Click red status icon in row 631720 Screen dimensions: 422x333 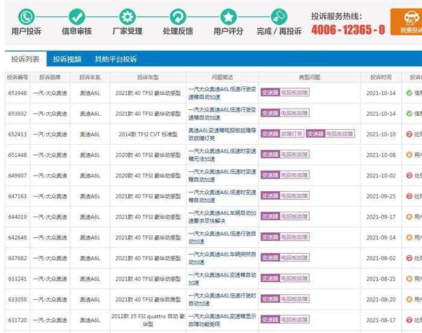tap(409, 320)
